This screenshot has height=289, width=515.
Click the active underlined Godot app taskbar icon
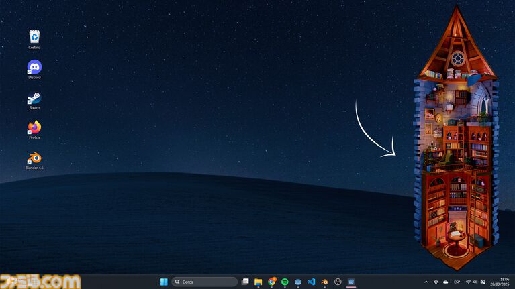(x=351, y=282)
